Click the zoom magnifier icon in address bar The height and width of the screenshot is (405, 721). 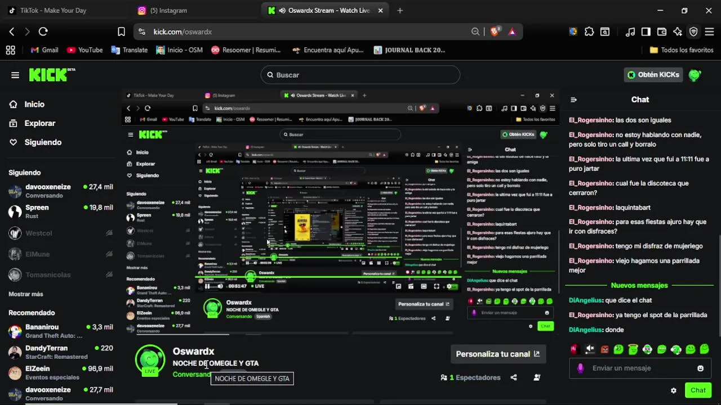coord(475,32)
